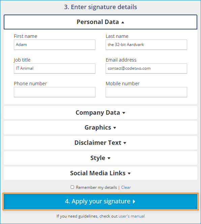Clear the saved details link
The image size is (201, 224).
(126, 187)
